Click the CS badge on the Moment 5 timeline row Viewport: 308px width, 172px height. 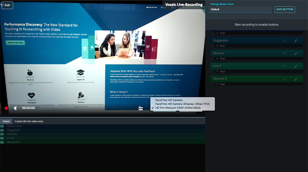pyautogui.click(x=2, y=142)
